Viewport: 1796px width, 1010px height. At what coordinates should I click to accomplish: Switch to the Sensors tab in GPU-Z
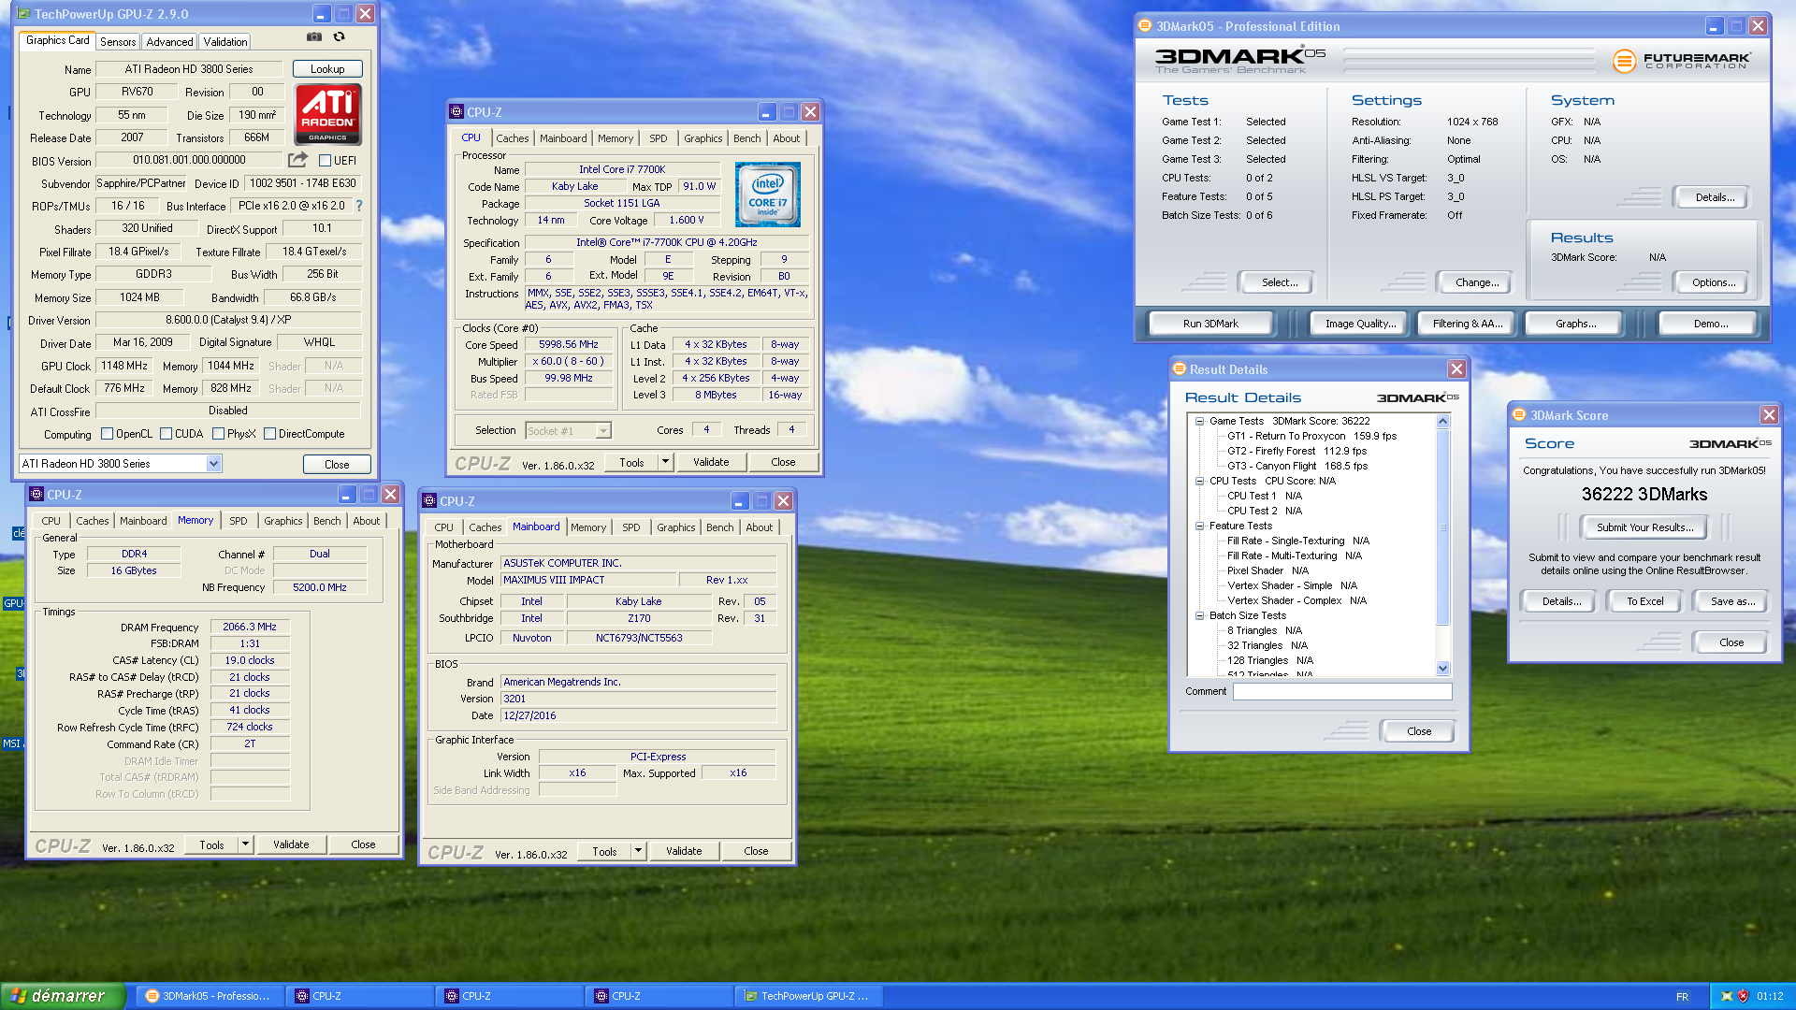118,42
